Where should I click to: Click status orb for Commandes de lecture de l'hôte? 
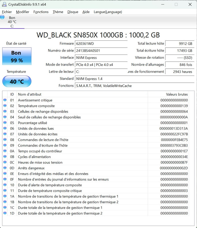(5, 139)
